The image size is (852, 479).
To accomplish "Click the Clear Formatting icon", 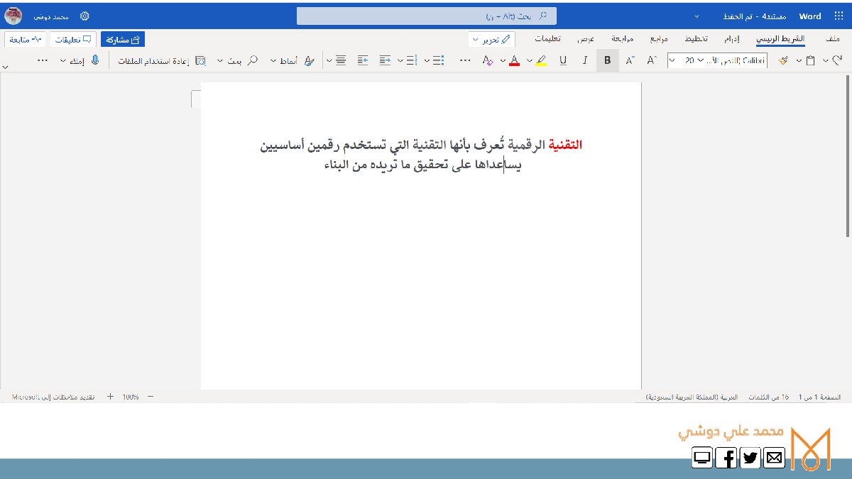I will point(487,61).
